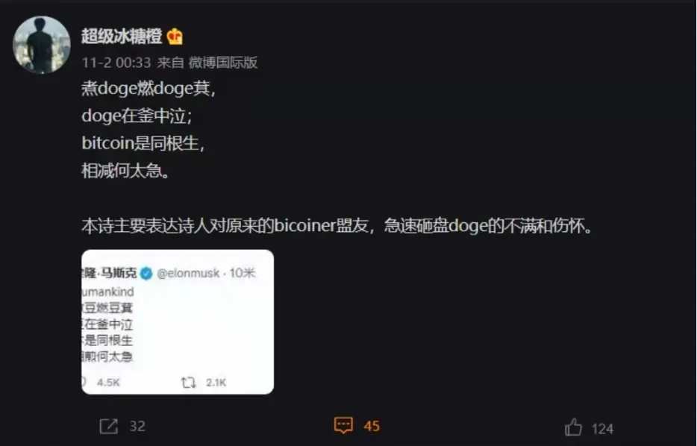Image resolution: width=697 pixels, height=446 pixels.
Task: Click the blue verified badge in tweet
Action: point(146,273)
